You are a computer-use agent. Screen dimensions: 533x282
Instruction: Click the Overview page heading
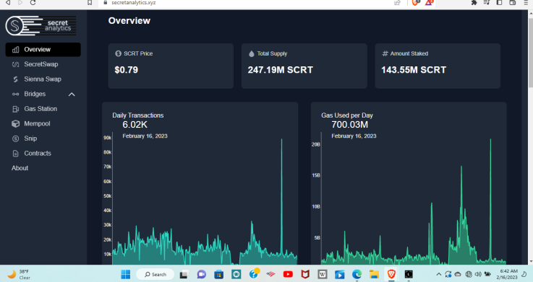(129, 21)
